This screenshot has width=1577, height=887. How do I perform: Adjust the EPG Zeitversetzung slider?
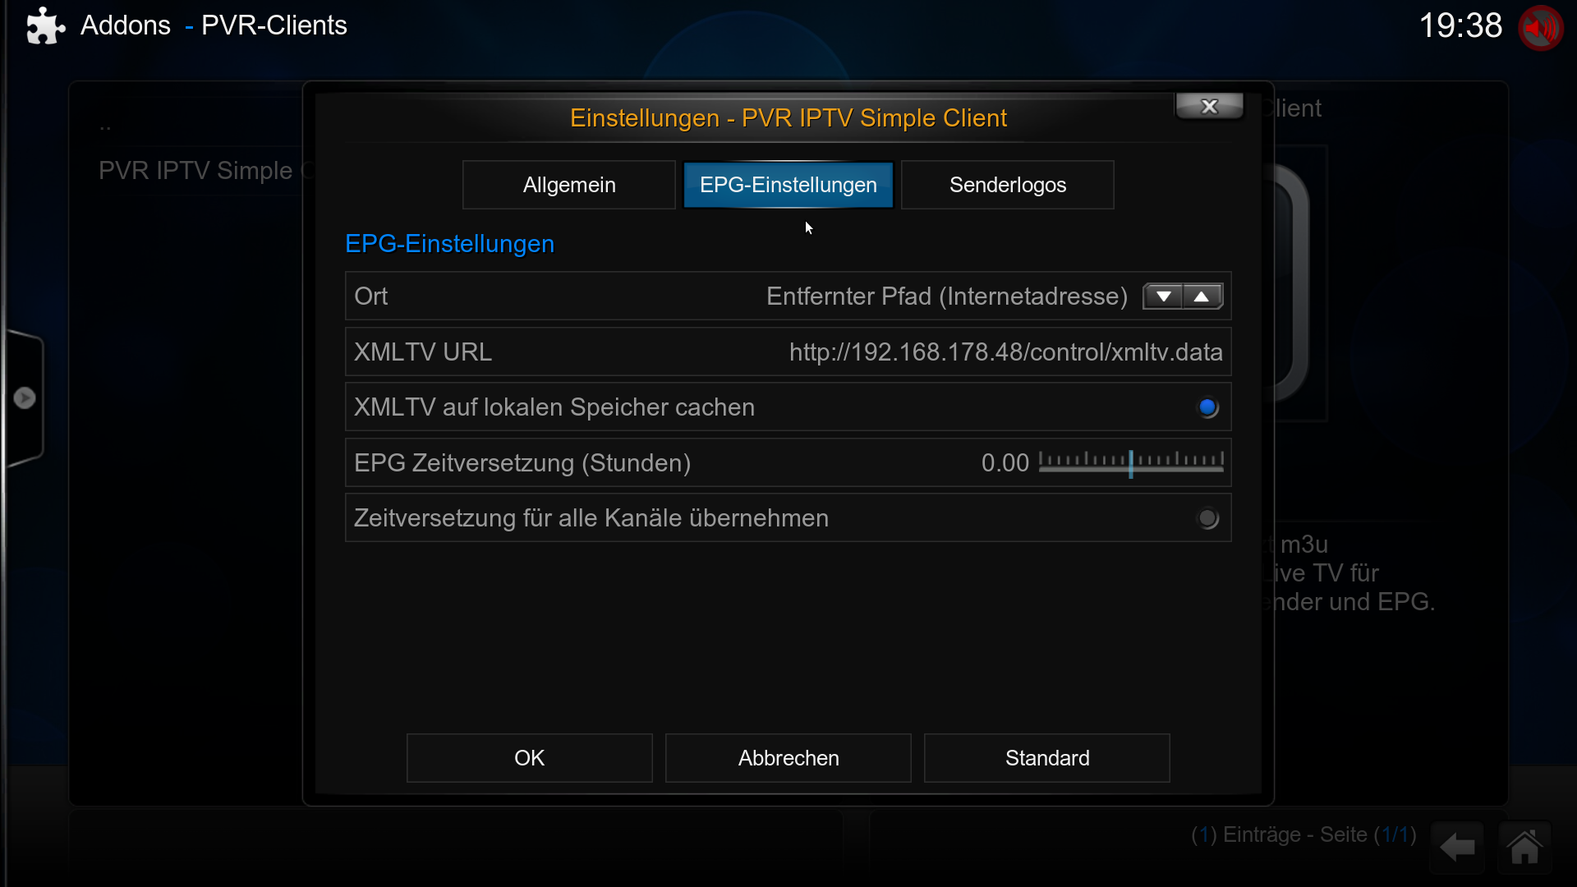[1131, 463]
